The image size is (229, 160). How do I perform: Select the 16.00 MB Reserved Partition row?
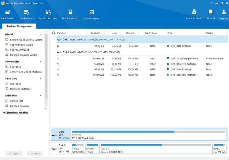(x=142, y=64)
